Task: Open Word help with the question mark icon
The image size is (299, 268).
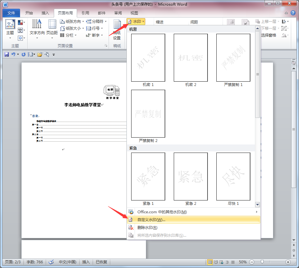Action: pyautogui.click(x=293, y=13)
